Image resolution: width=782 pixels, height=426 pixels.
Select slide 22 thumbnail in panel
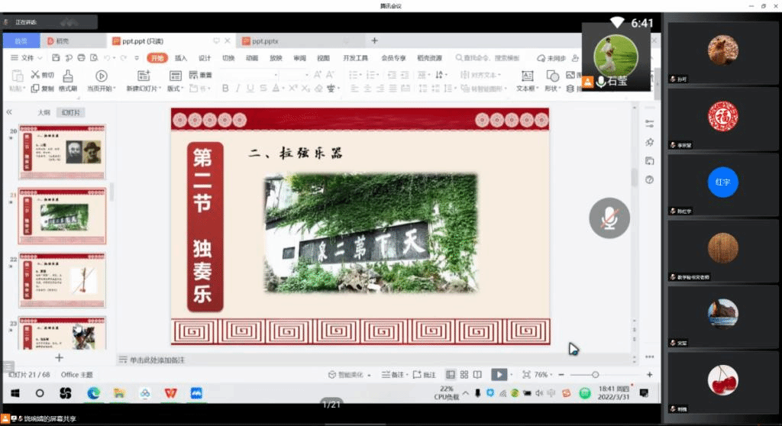(x=63, y=280)
